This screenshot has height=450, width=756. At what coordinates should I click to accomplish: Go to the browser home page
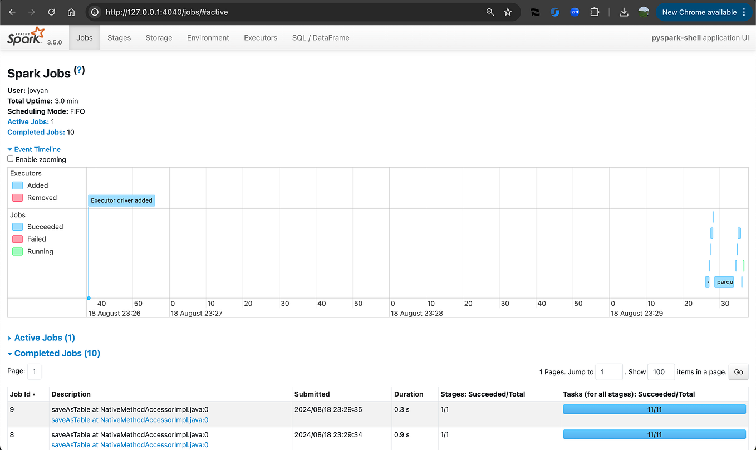click(71, 12)
